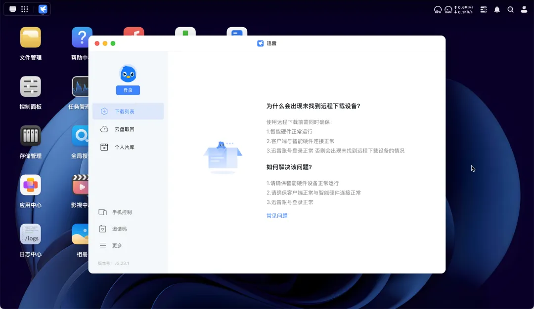
Task: Open the 日志中心 logs icon
Action: coord(30,234)
